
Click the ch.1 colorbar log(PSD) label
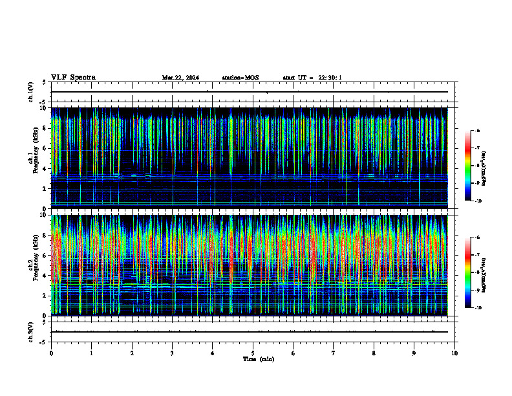484,169
